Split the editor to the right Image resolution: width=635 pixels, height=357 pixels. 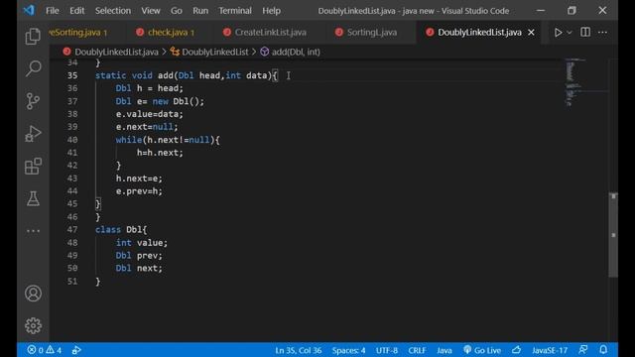(585, 32)
